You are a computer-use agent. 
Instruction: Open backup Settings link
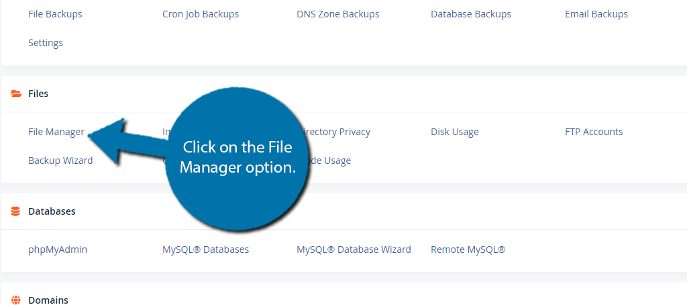(x=46, y=43)
